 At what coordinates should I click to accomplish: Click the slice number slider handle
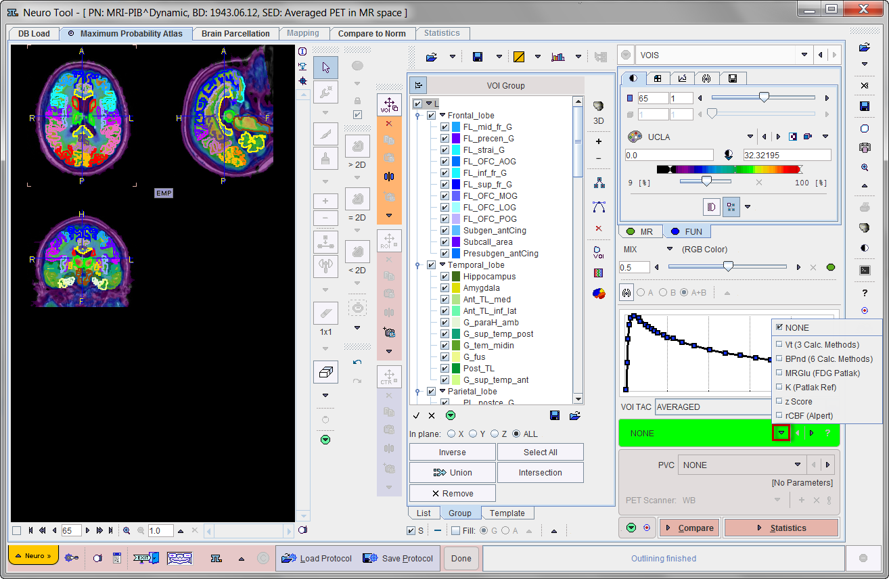764,97
